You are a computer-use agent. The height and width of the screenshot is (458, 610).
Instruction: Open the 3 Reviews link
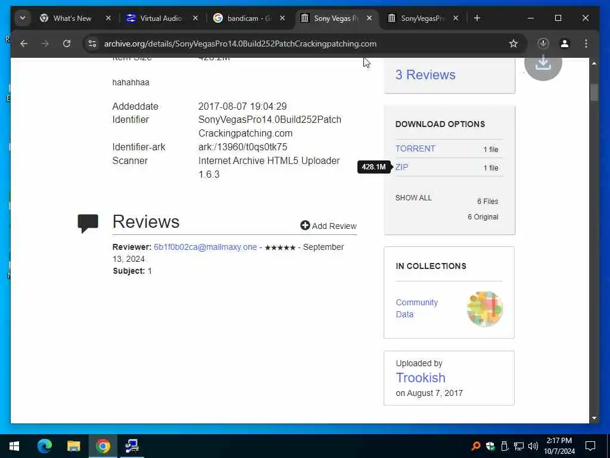coord(425,75)
